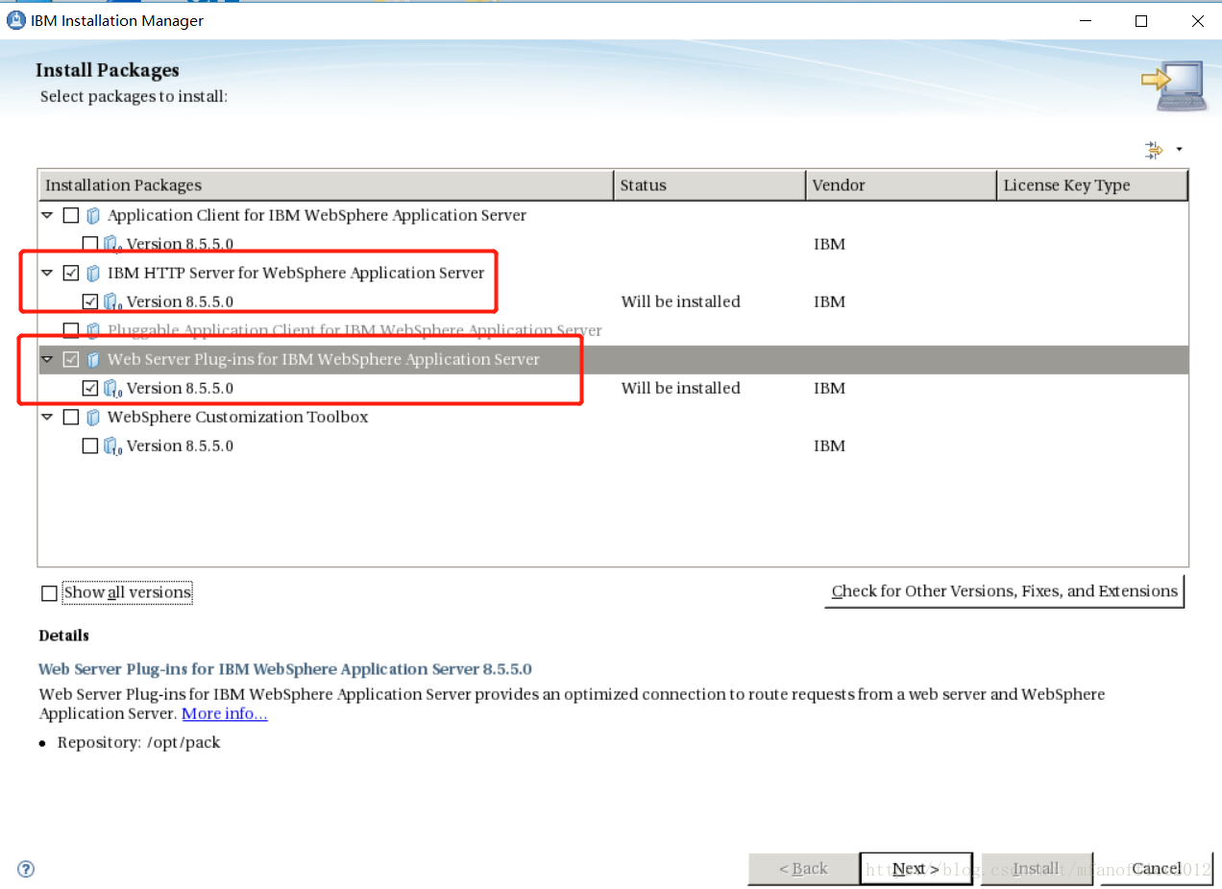The width and height of the screenshot is (1222, 889).
Task: Sort by Installation Packages column header
Action: pyautogui.click(x=326, y=185)
